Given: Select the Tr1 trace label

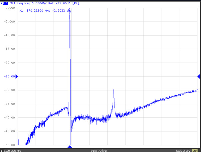Looking at the screenshot, I should pos(6,3).
